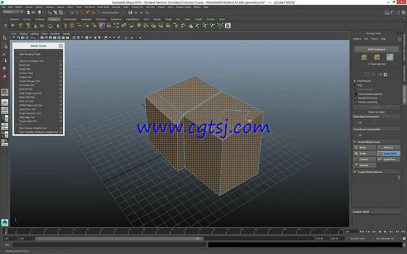The height and width of the screenshot is (254, 407).
Task: Open Selection Constraints Off dropdown
Action: (x=376, y=122)
